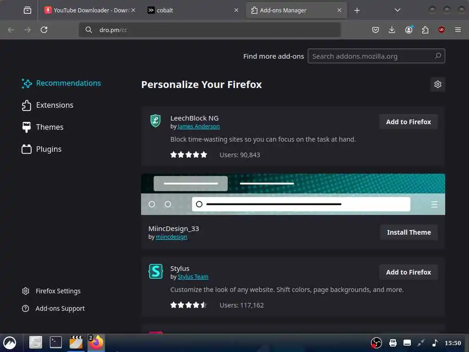469x352 pixels.
Task: Open a new tab with plus button
Action: click(x=357, y=11)
